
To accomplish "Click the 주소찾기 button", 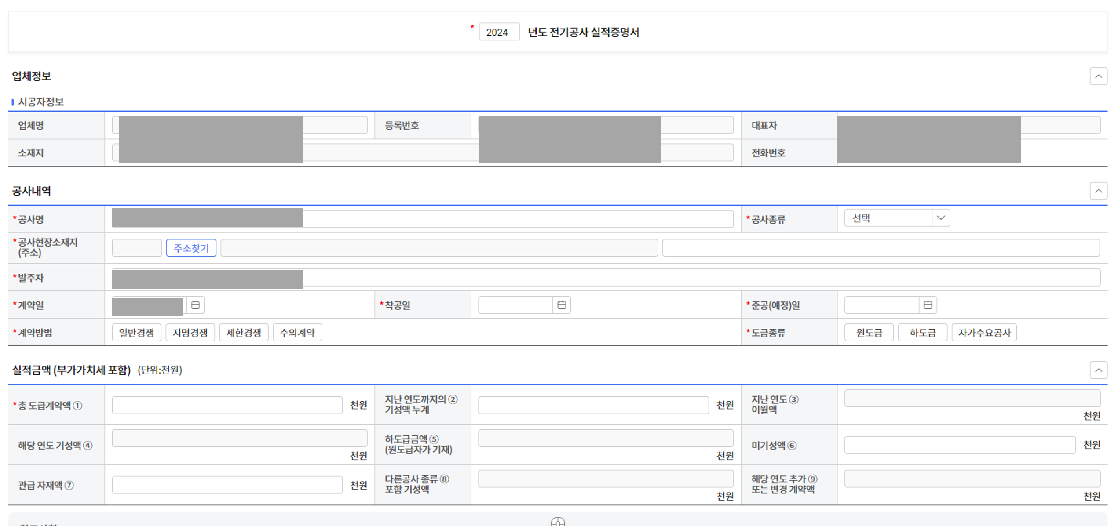I will pos(191,248).
